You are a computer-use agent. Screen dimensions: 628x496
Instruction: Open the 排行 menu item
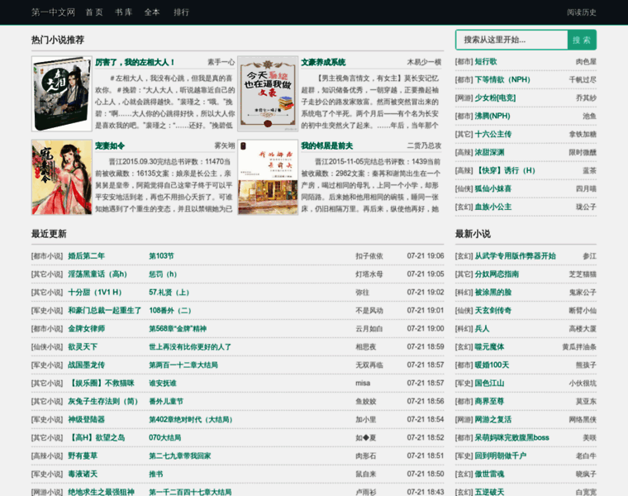coord(182,12)
